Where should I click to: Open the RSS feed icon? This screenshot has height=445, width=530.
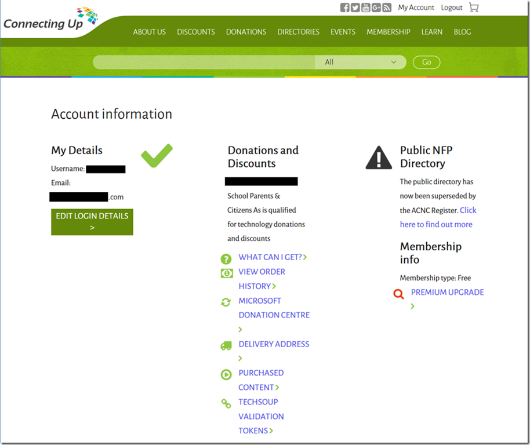(387, 8)
